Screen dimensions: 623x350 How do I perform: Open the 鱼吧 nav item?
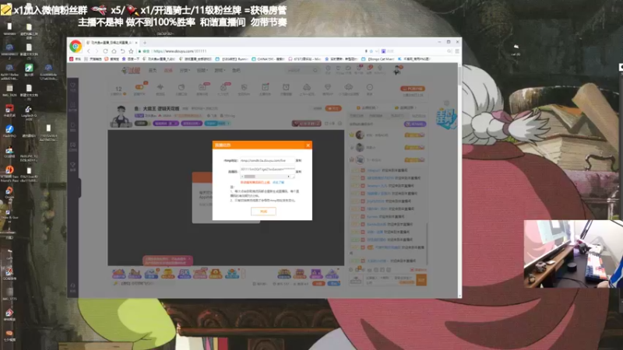click(237, 71)
